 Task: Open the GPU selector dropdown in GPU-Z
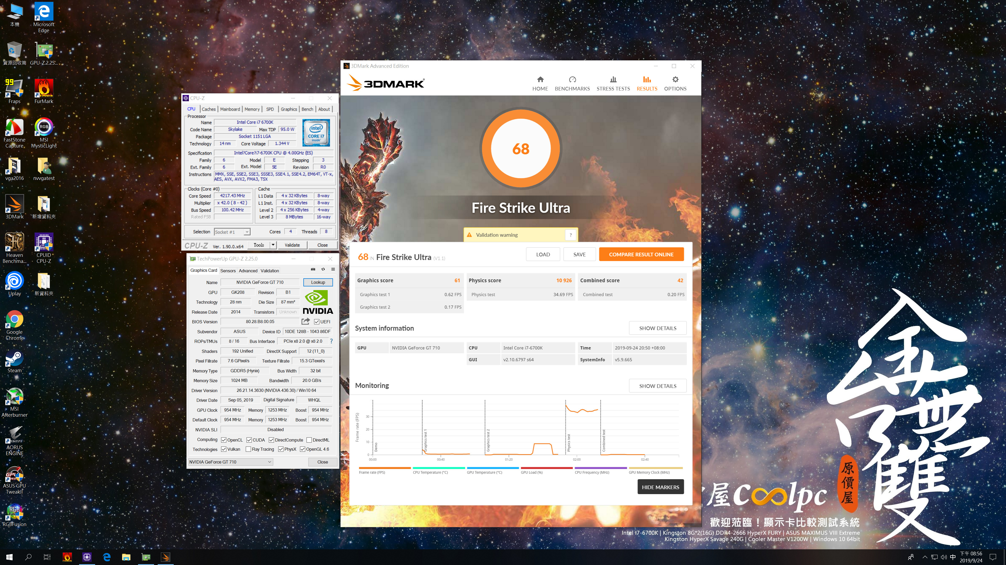231,462
